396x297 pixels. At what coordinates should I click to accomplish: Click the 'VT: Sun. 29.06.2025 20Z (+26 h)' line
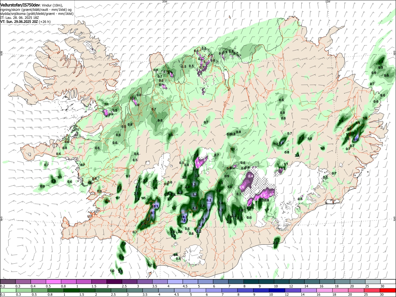[25, 22]
